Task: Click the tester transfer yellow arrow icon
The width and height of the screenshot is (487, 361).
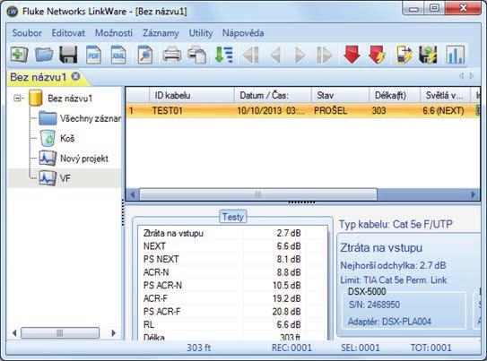Action: 404,55
